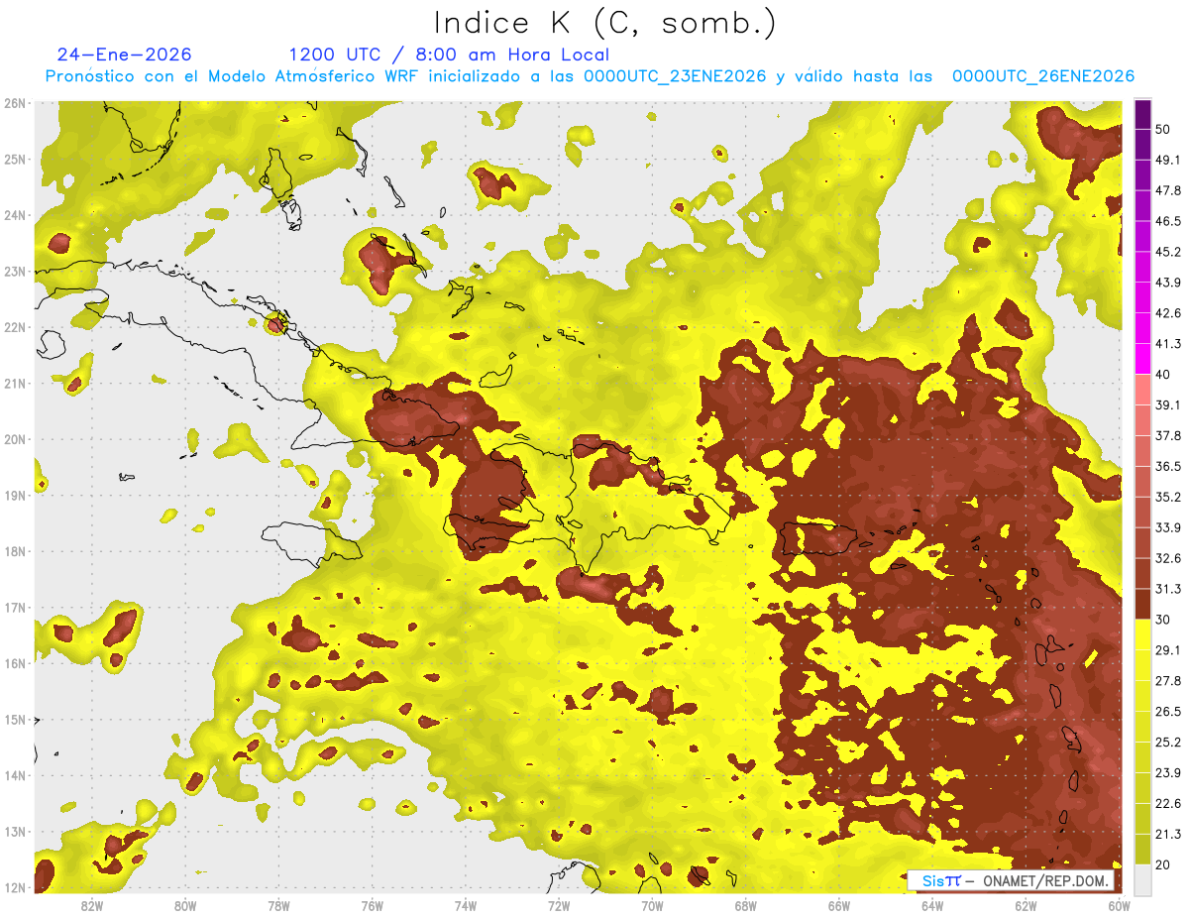Pick the olive swatch between 20 and 21.3
1189x919 pixels.
pos(1142,850)
